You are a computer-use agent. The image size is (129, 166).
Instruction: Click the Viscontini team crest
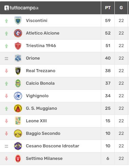pyautogui.click(x=18, y=21)
